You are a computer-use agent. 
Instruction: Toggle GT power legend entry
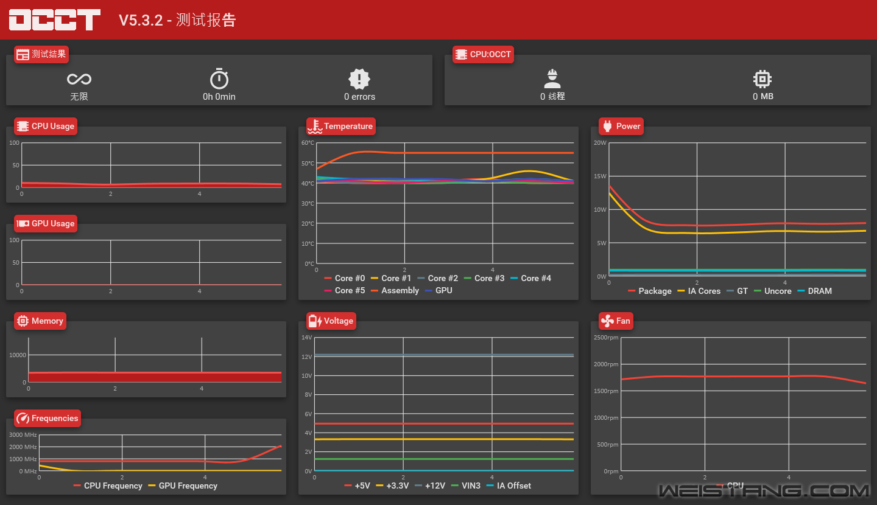pyautogui.click(x=737, y=291)
